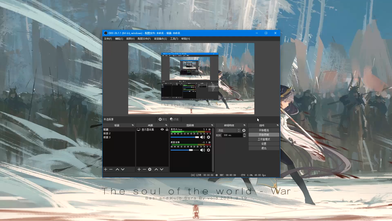Move source up with arrow icon
Image resolution: width=392 pixels, height=221 pixels.
click(156, 169)
